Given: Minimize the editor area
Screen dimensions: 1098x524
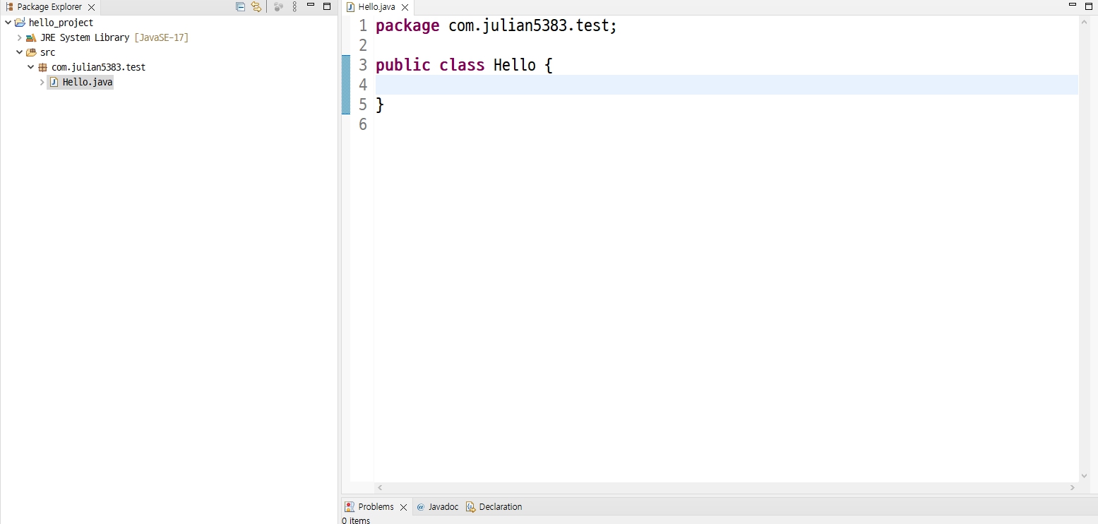Looking at the screenshot, I should pos(1072,6).
